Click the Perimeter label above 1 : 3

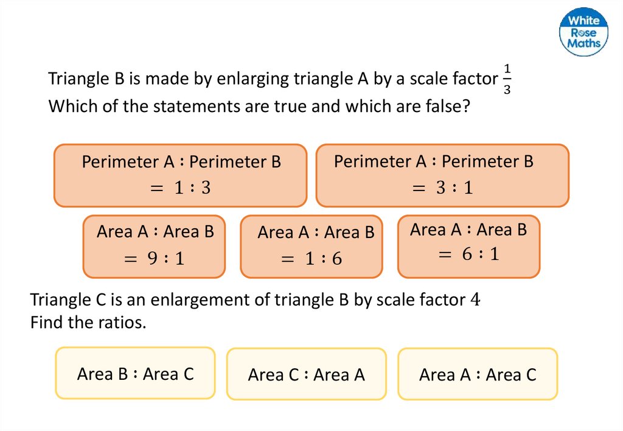(181, 162)
